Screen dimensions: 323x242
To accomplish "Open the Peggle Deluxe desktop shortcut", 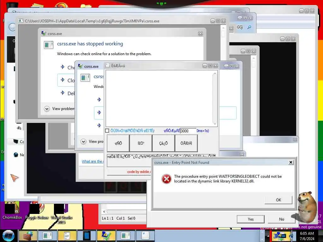I will (x=37, y=210).
